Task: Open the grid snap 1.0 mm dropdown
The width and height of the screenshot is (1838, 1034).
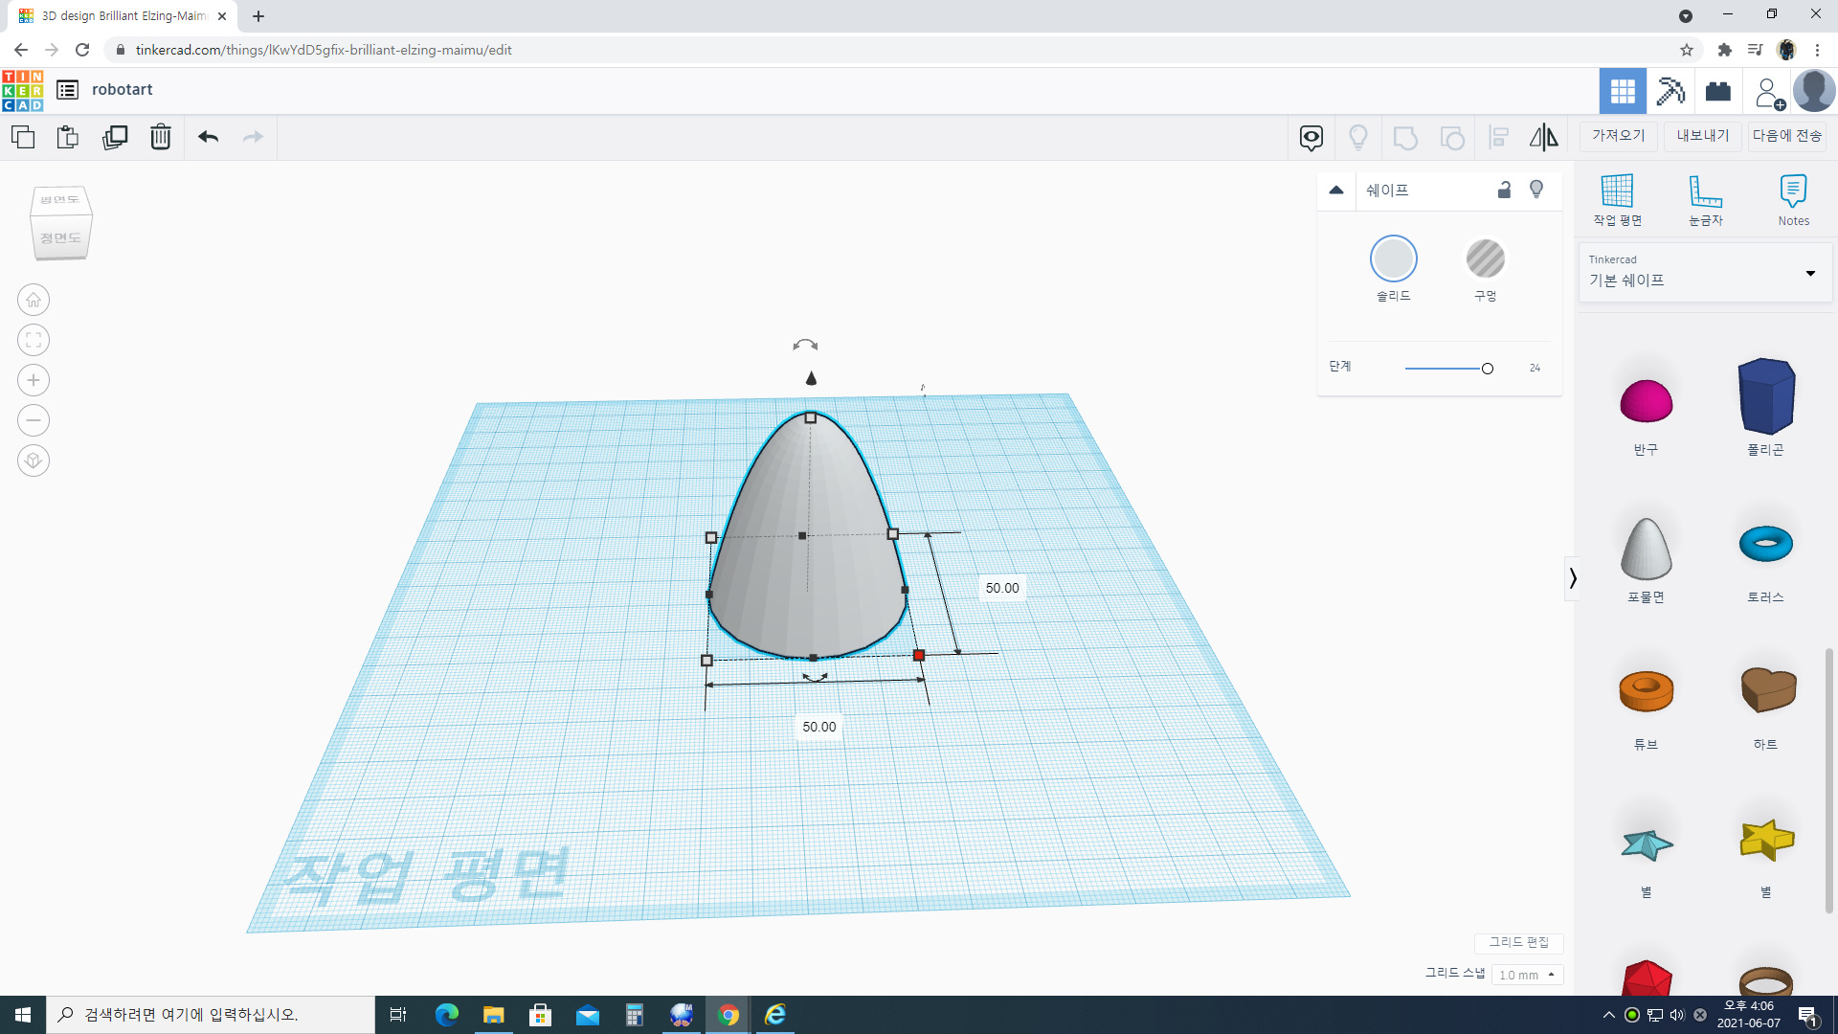Action: tap(1527, 975)
